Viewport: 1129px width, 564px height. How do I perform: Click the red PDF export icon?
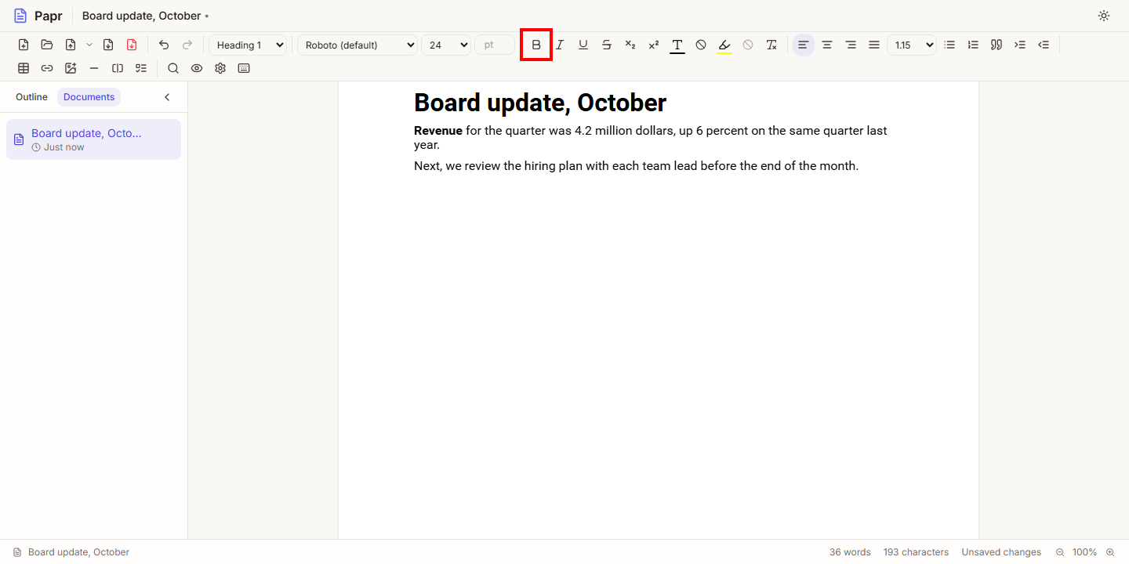click(132, 45)
